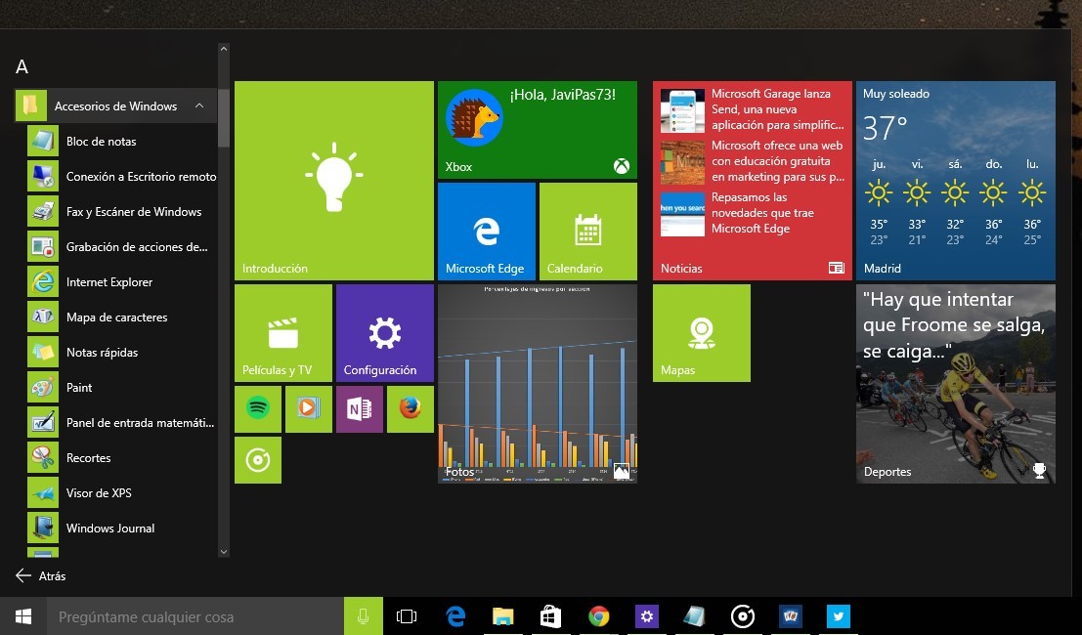Viewport: 1082px width, 635px height.
Task: Launch Windows Journal
Action: 122,529
